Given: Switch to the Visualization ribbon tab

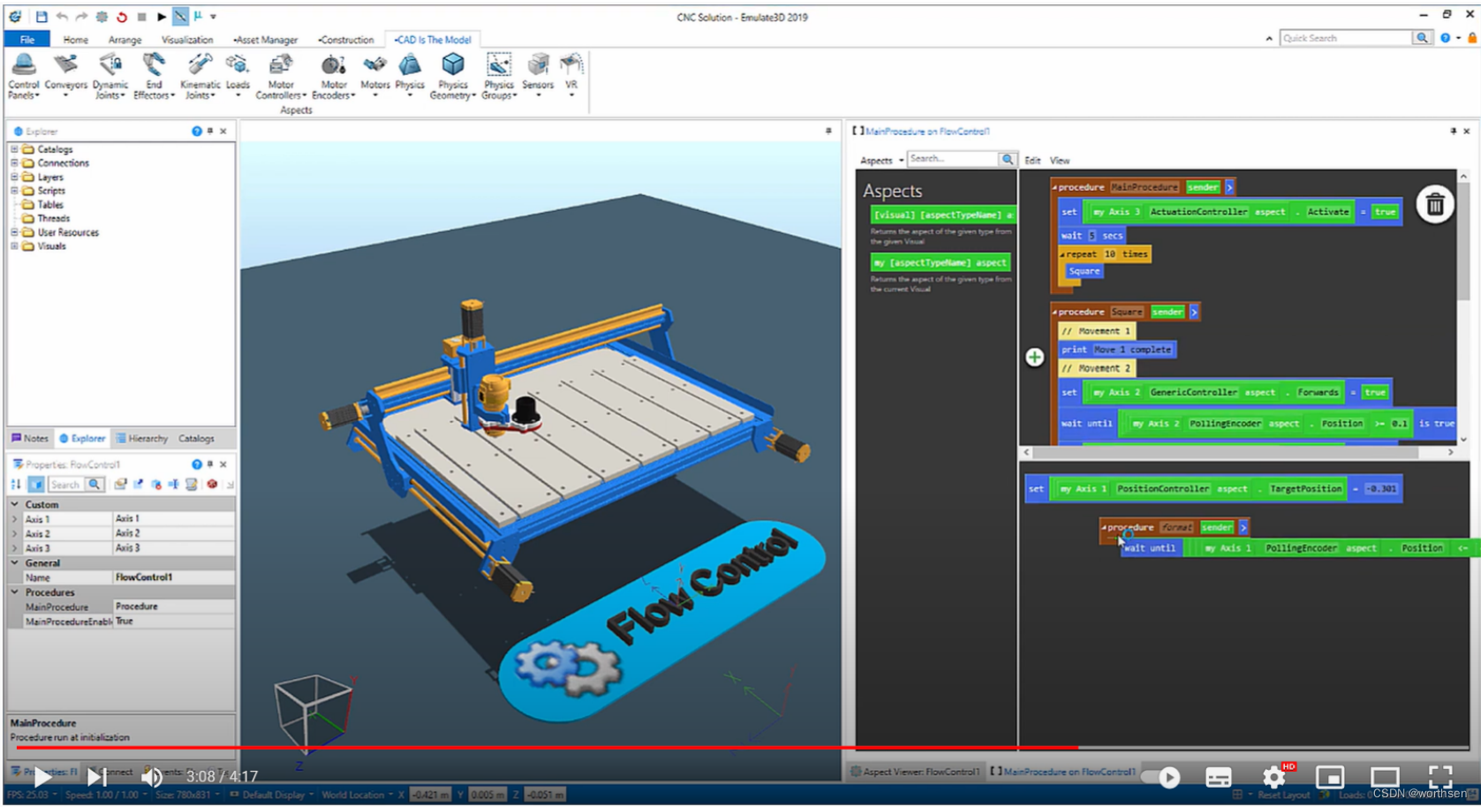Looking at the screenshot, I should pos(187,40).
